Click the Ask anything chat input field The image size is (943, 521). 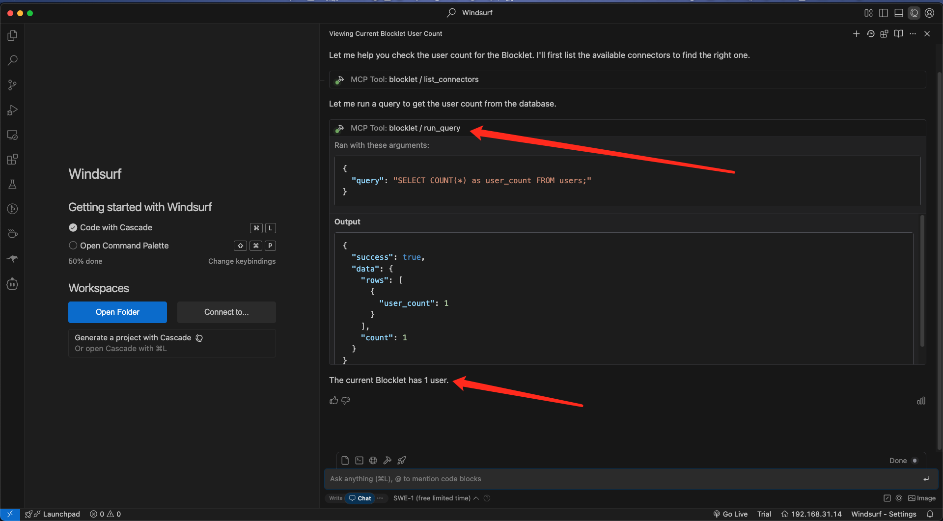[624, 479]
